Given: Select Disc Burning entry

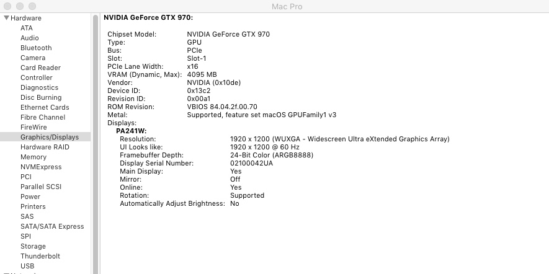Looking at the screenshot, I should pyautogui.click(x=41, y=97).
